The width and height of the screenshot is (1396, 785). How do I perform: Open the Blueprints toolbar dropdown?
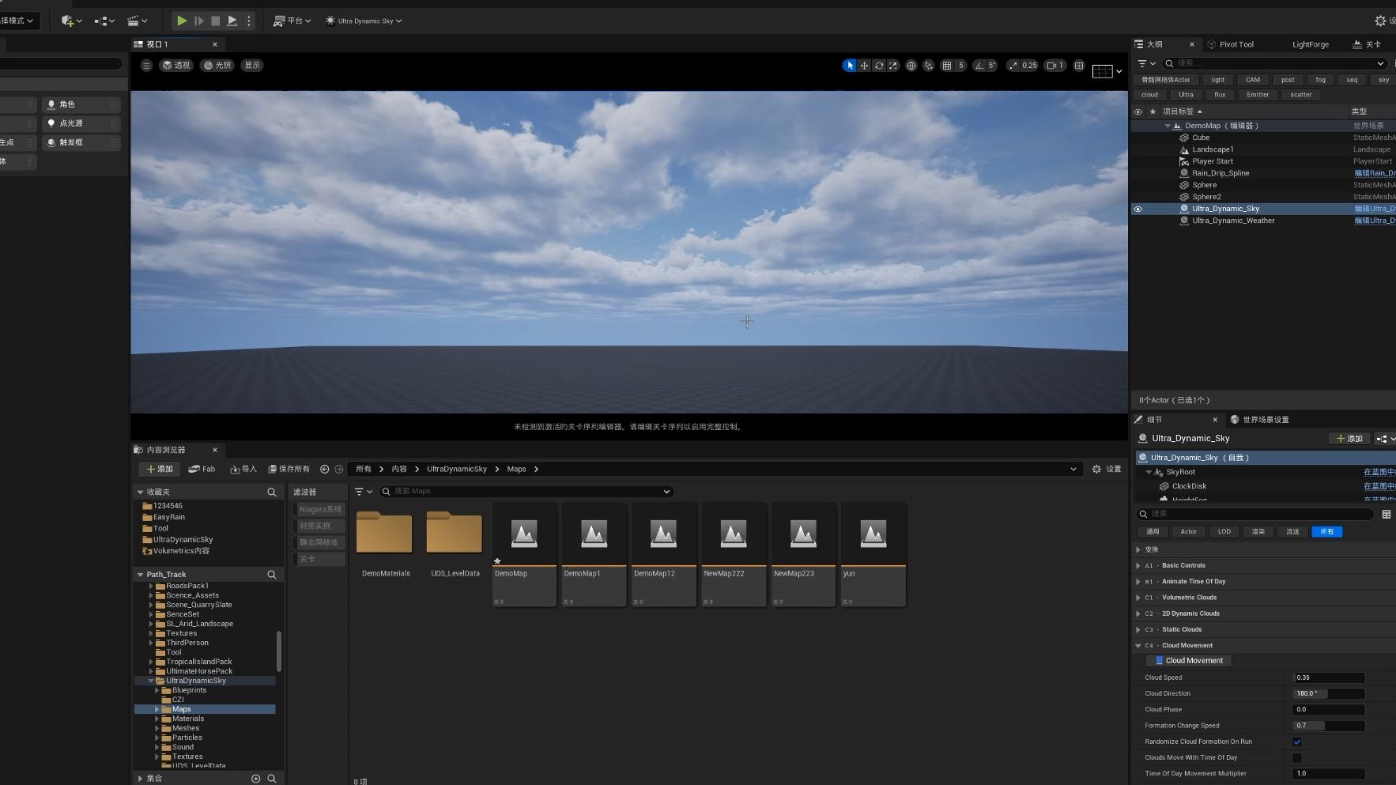pyautogui.click(x=104, y=21)
